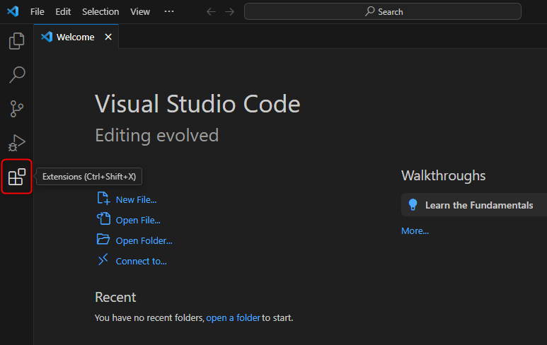The image size is (547, 345).
Task: Open the Edit menu
Action: pos(63,12)
